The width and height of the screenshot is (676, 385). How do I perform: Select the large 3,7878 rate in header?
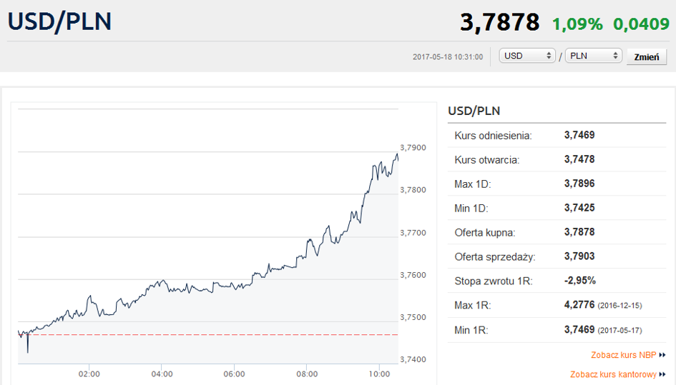pyautogui.click(x=499, y=22)
